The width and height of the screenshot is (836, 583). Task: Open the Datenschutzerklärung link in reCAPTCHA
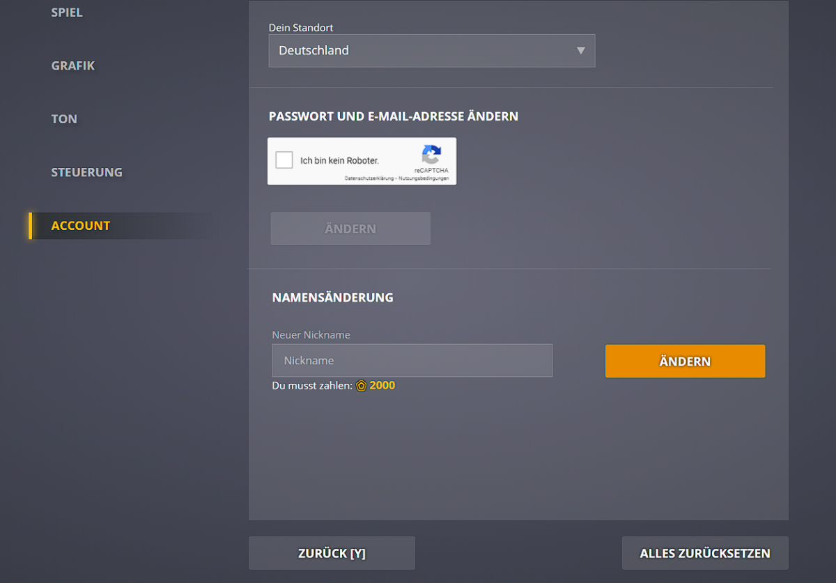point(369,179)
